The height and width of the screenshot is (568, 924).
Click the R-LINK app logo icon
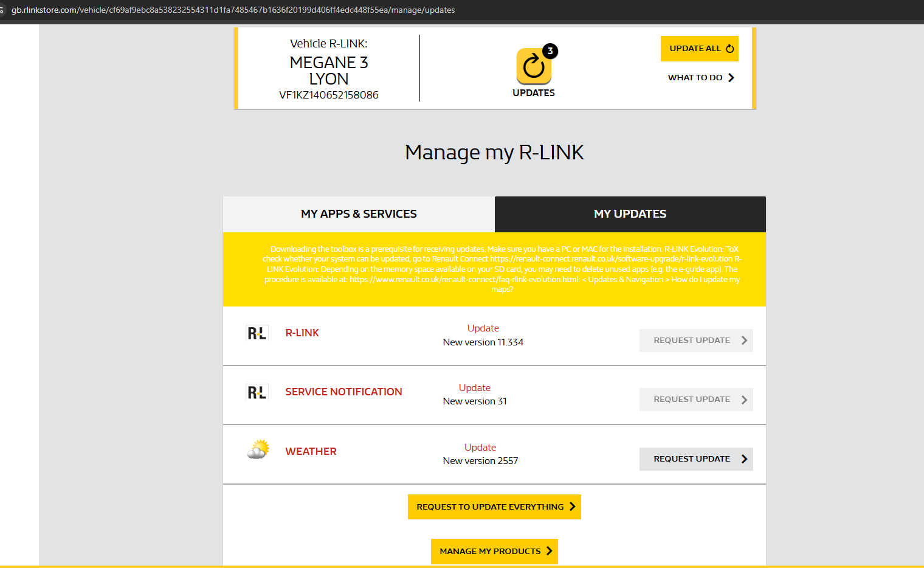[x=257, y=333]
